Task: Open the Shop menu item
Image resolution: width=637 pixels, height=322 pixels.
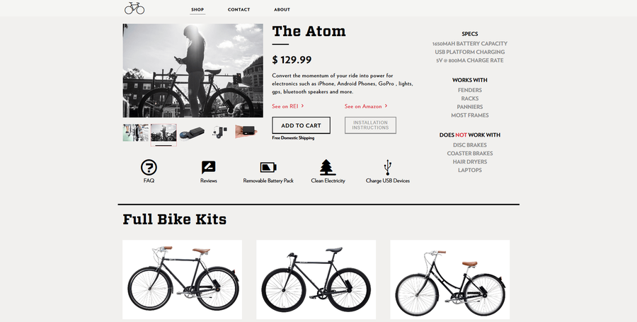Action: pyautogui.click(x=197, y=9)
